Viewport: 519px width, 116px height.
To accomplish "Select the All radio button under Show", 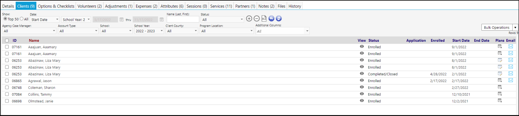I will (22, 19).
